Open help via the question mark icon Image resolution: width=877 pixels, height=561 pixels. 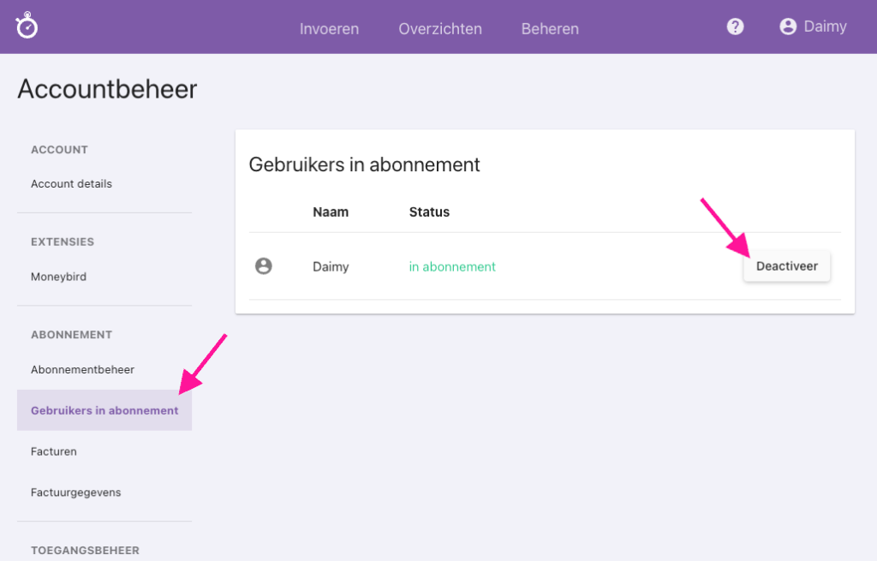[735, 27]
